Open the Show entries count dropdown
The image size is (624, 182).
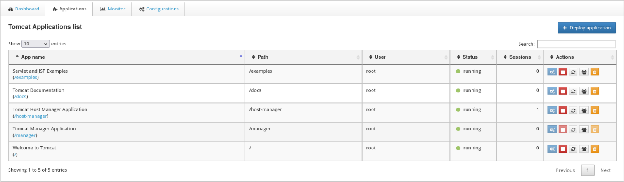click(x=35, y=44)
